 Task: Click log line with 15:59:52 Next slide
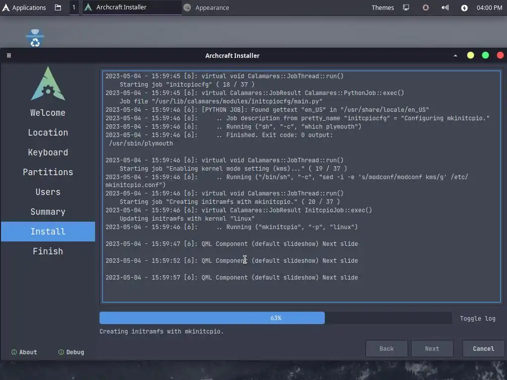coord(232,261)
